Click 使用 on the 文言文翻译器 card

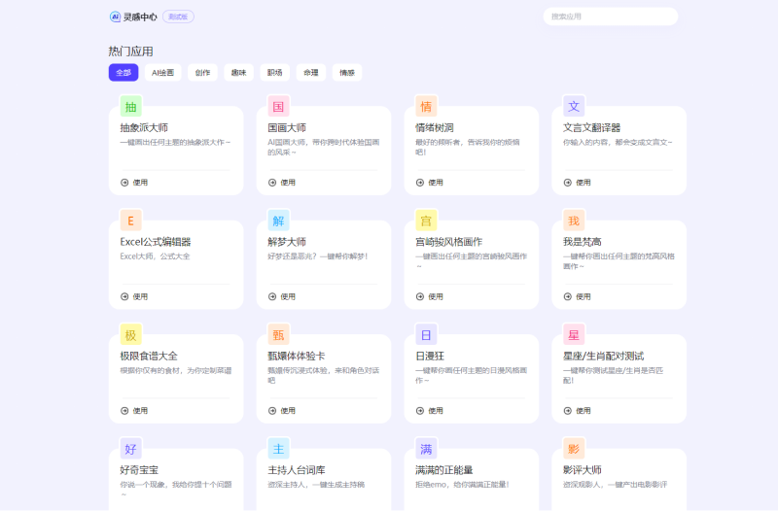tap(577, 183)
